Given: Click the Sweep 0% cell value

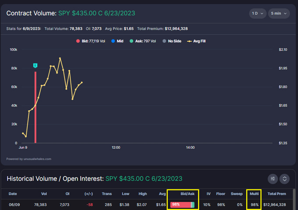Looking at the screenshot, I should (240, 205).
